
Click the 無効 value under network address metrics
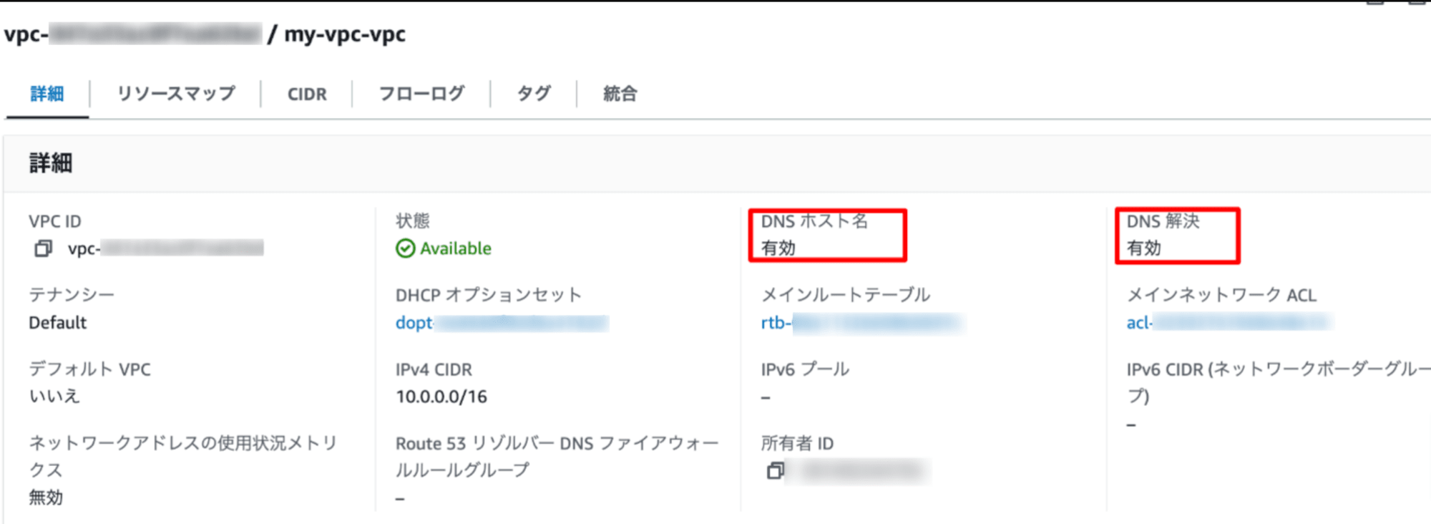pyautogui.click(x=46, y=497)
